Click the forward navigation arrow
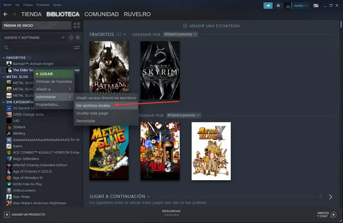Screen dimensions: 343x223 click(14, 14)
